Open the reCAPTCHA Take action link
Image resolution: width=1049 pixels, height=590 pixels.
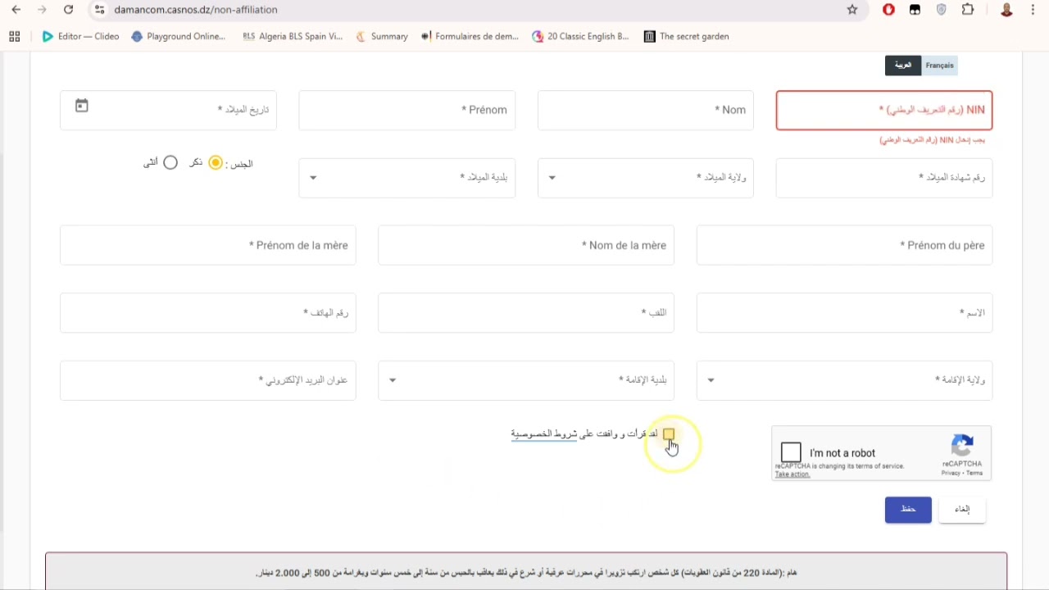click(x=792, y=474)
